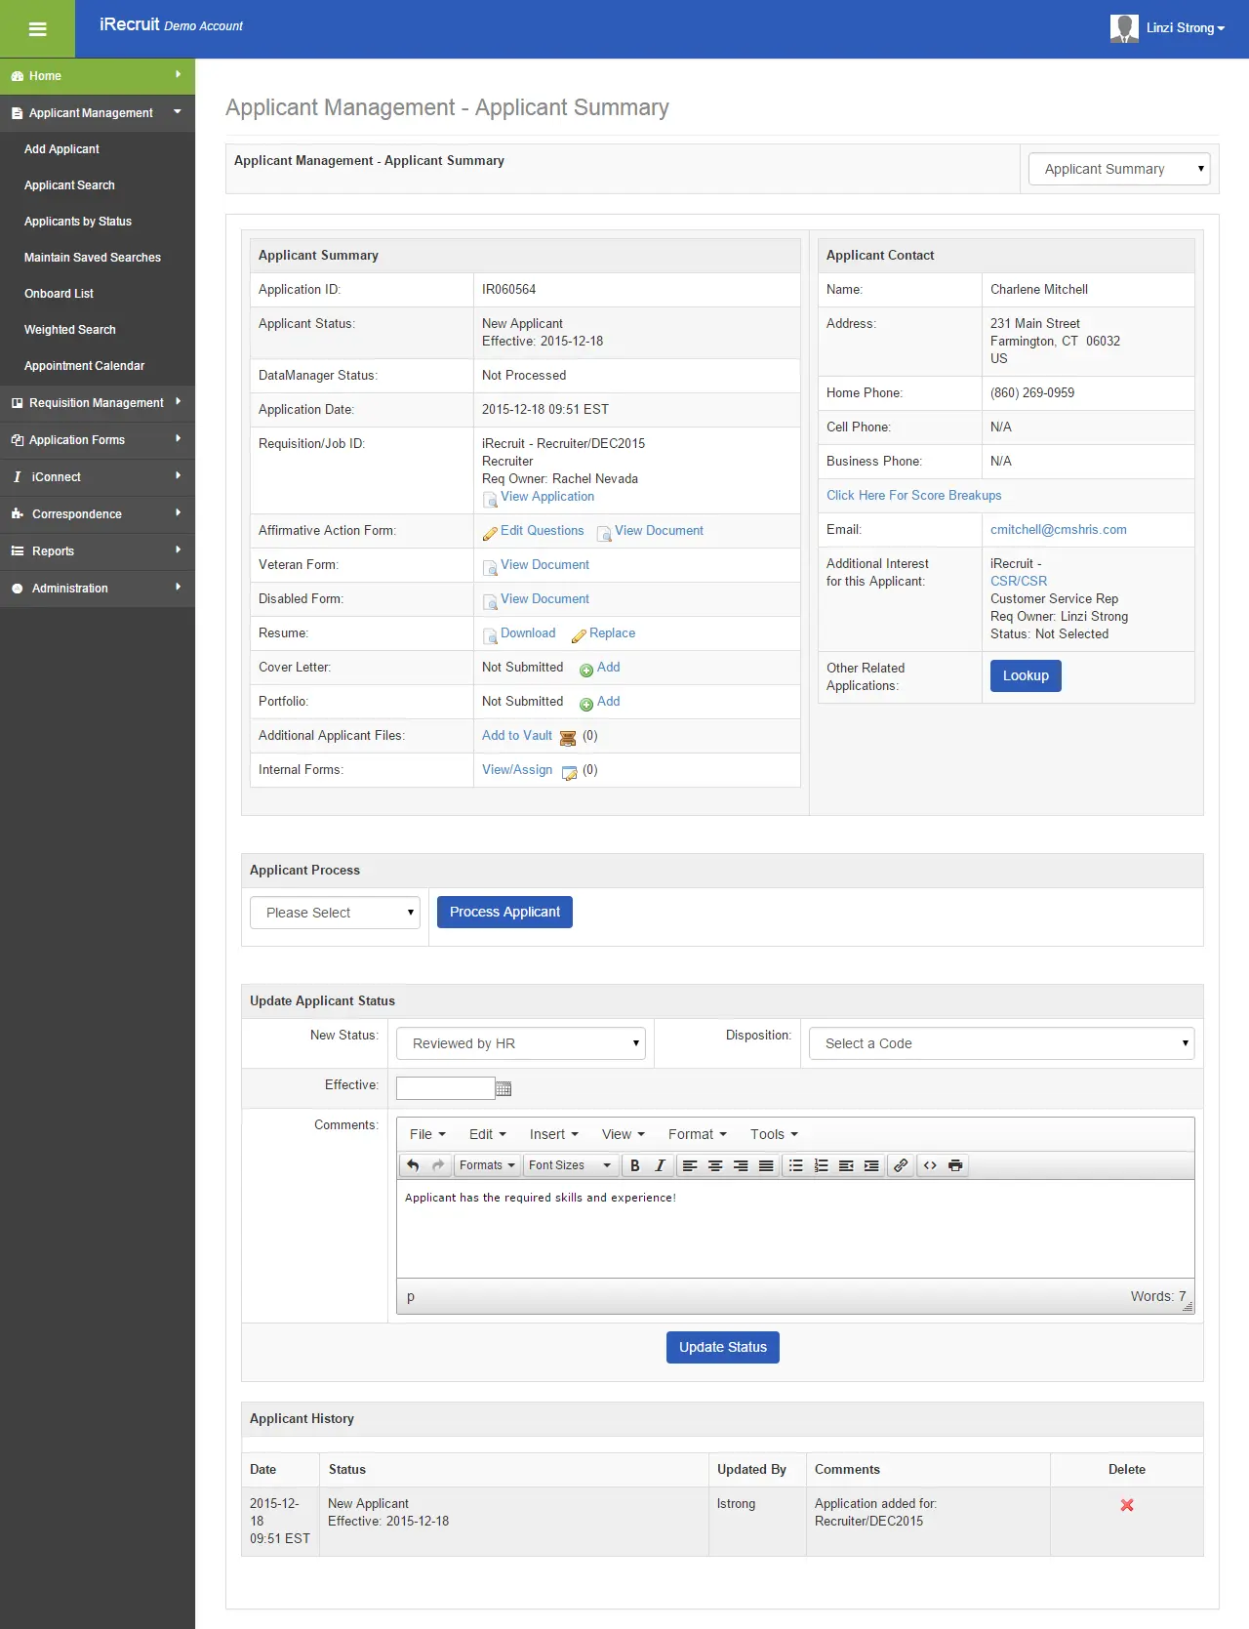Toggle the hamburger sidebar menu
Image resolution: width=1249 pixels, height=1629 pixels.
37,29
